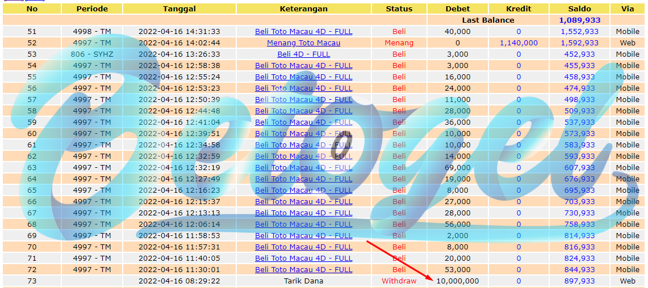The width and height of the screenshot is (648, 288).
Task: Open Beli Toto Macau link in row 58
Action: [304, 111]
